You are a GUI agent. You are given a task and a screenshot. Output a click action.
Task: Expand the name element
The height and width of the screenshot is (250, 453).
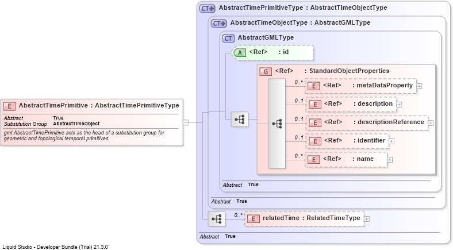point(390,160)
